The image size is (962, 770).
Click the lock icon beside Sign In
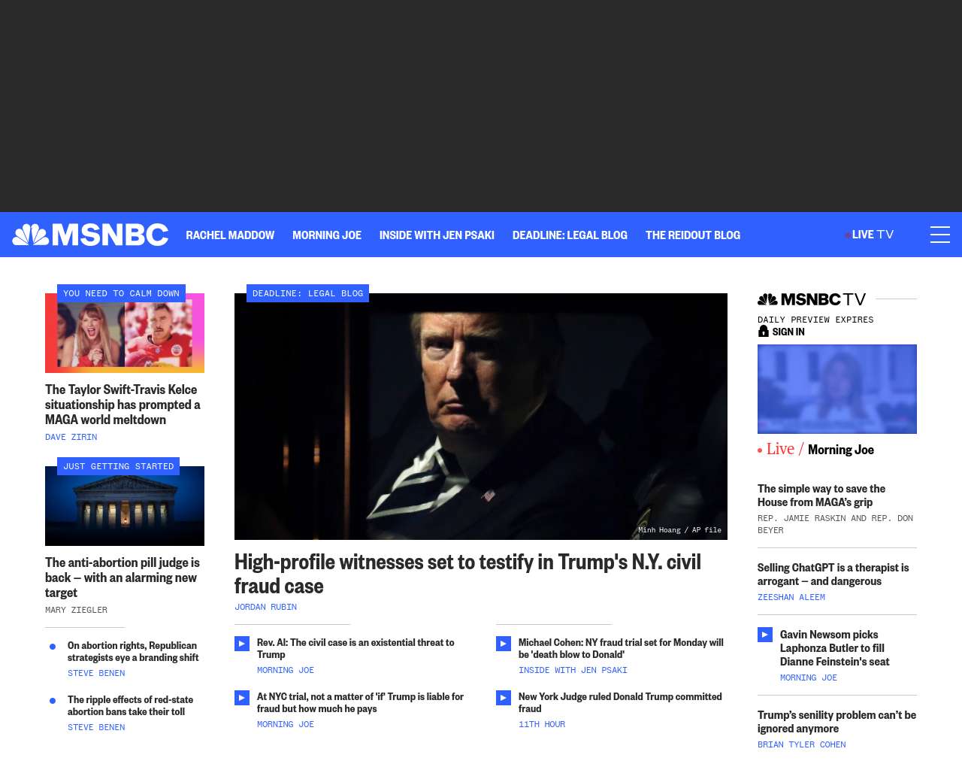click(764, 331)
